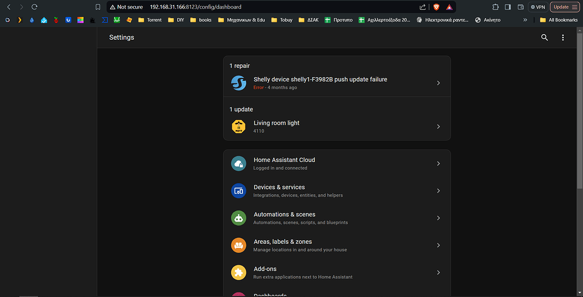The height and width of the screenshot is (297, 583).
Task: Open Brave Rewards triangle icon
Action: tap(449, 7)
